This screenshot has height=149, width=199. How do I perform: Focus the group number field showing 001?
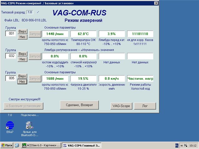[x=11, y=34]
